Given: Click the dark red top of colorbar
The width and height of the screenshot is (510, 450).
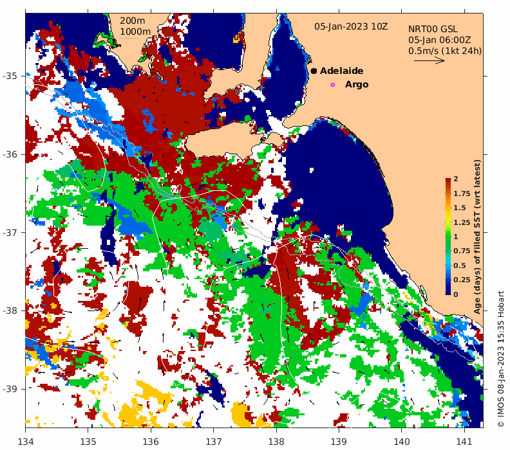Looking at the screenshot, I should pos(448,181).
